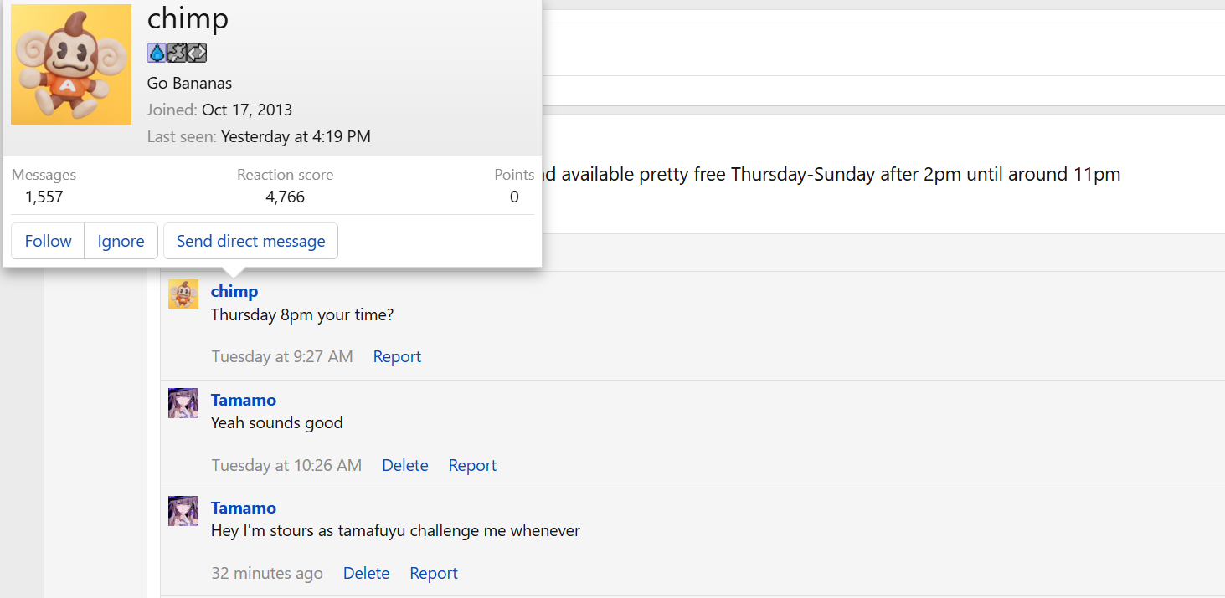Screen dimensions: 1225x598
Task: Send direct message to chimp
Action: coord(250,241)
